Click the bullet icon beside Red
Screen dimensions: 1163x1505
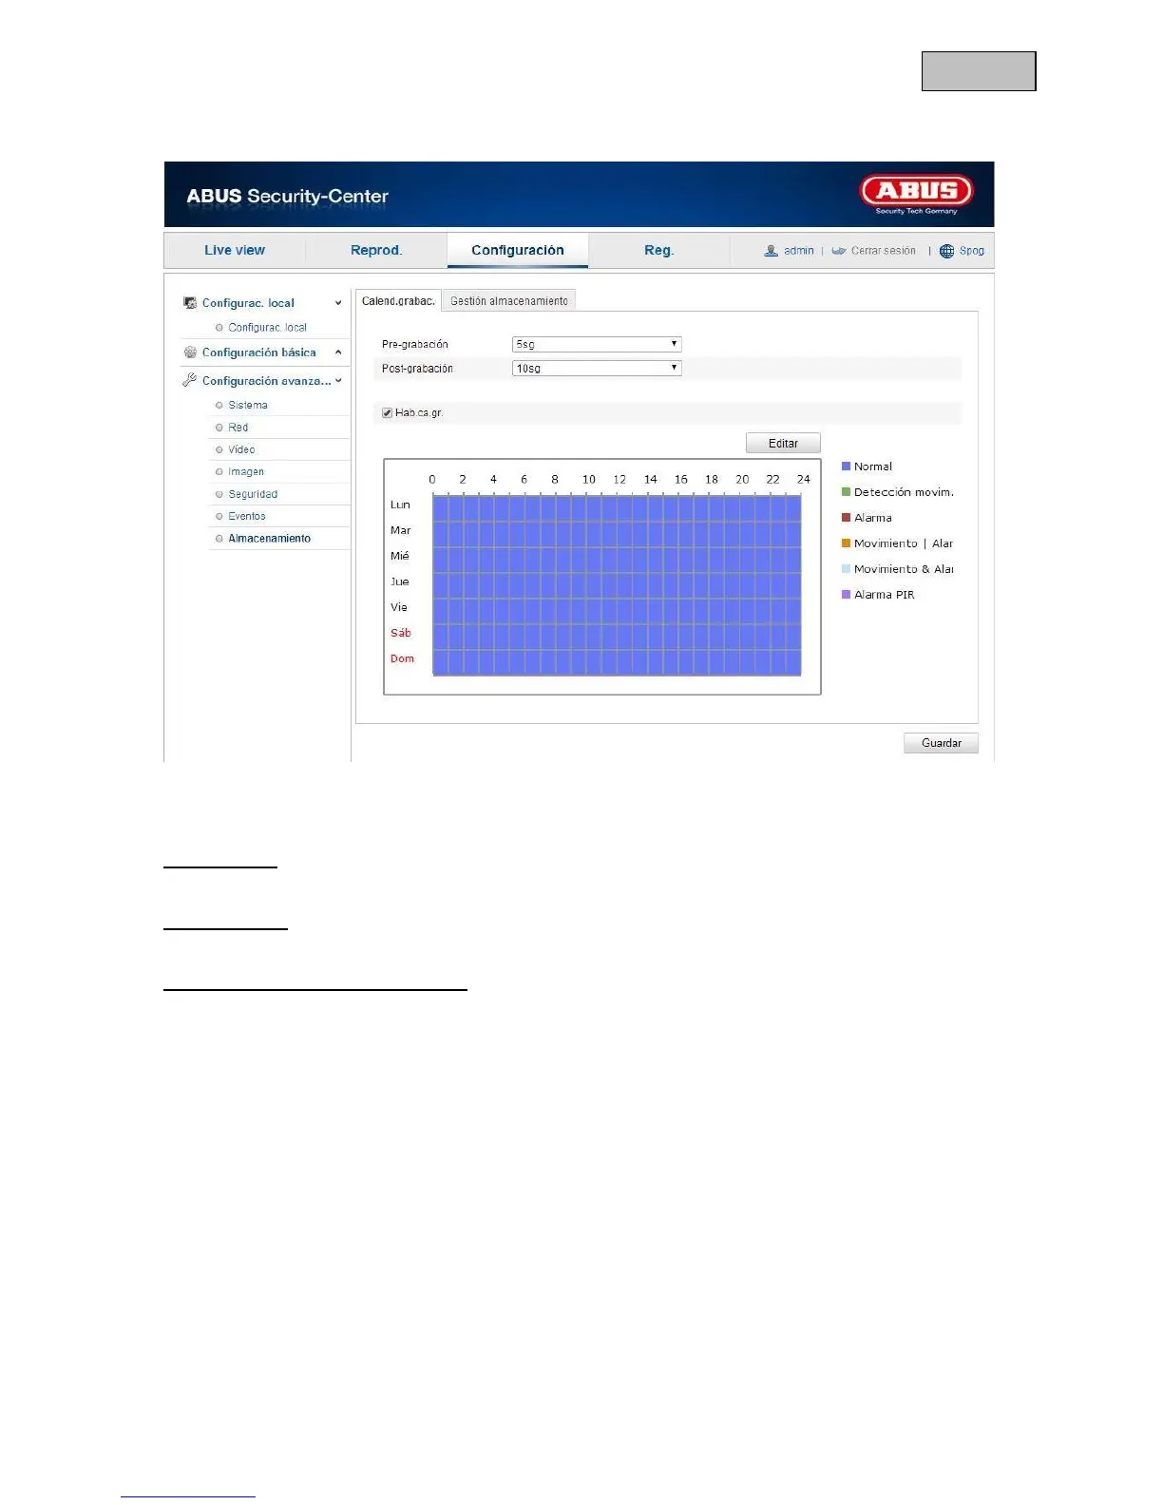click(x=219, y=428)
